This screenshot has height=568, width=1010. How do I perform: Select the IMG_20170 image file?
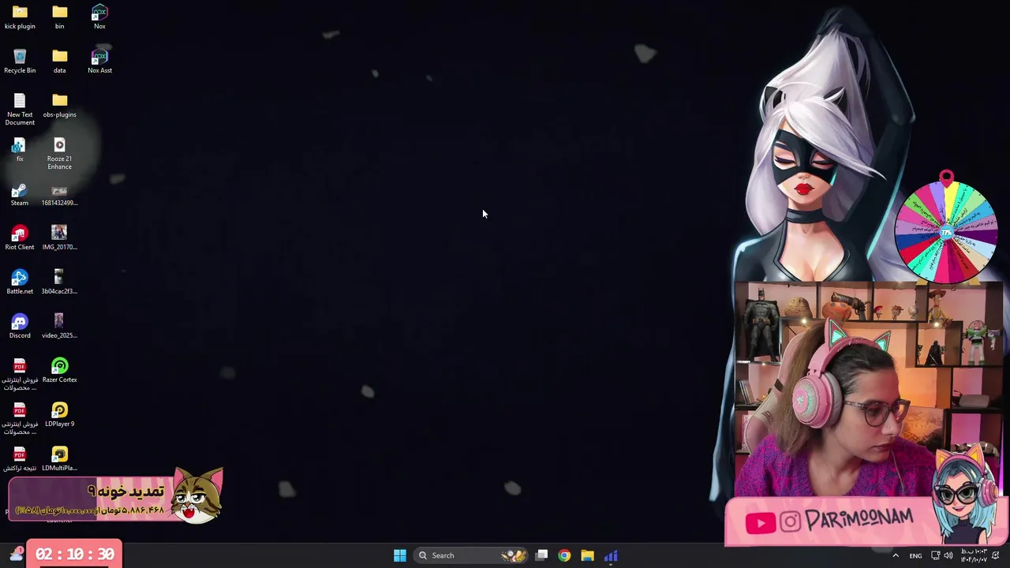[x=59, y=238]
